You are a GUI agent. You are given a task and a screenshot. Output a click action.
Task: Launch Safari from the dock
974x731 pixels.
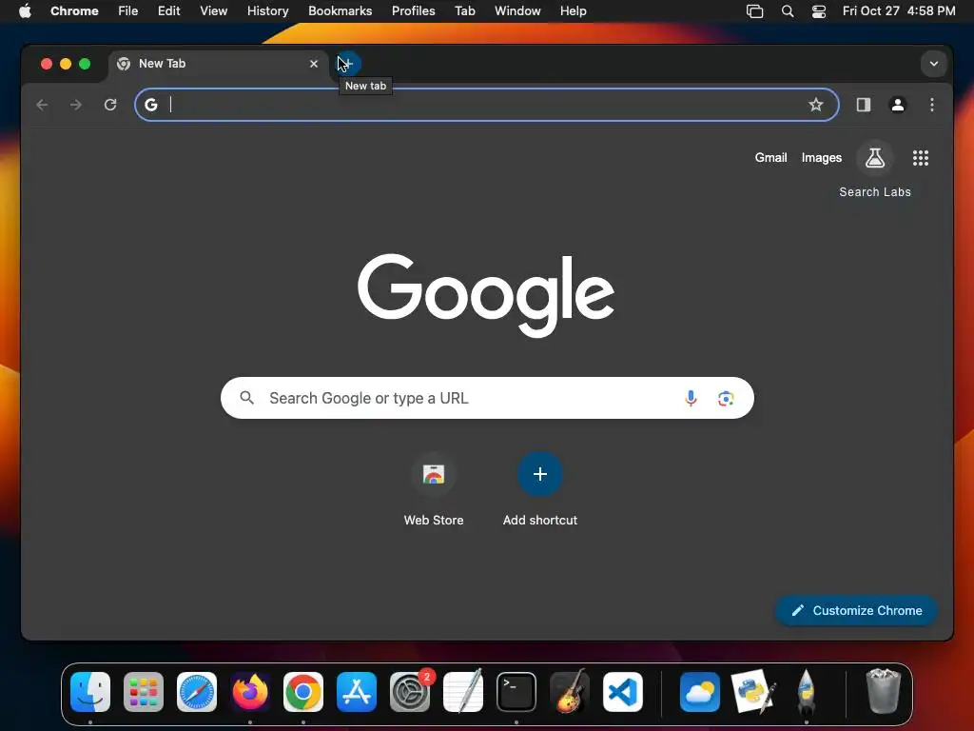pos(197,692)
